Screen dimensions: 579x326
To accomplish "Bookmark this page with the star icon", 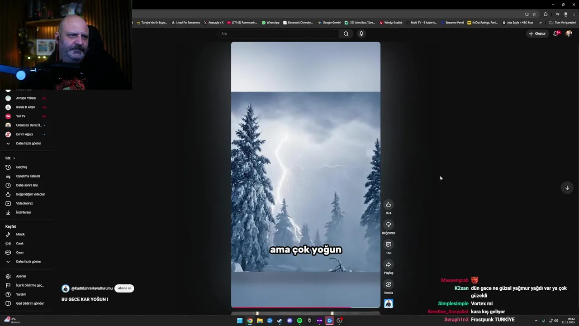I will 534,14.
